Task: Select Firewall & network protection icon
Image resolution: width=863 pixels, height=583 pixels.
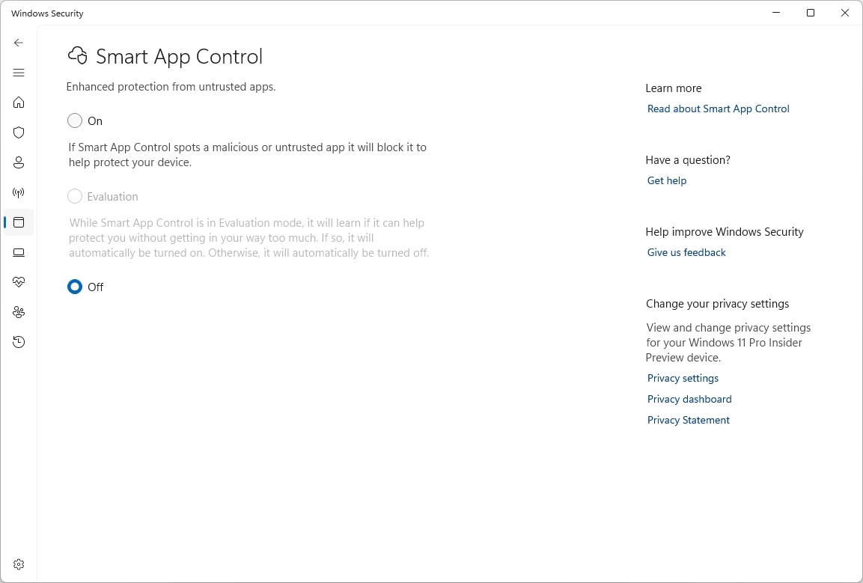Action: (x=19, y=192)
